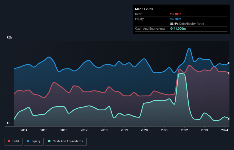Click the 2020 x-axis label
Image resolution: width=234 pixels, height=150 pixels.
(x=144, y=130)
